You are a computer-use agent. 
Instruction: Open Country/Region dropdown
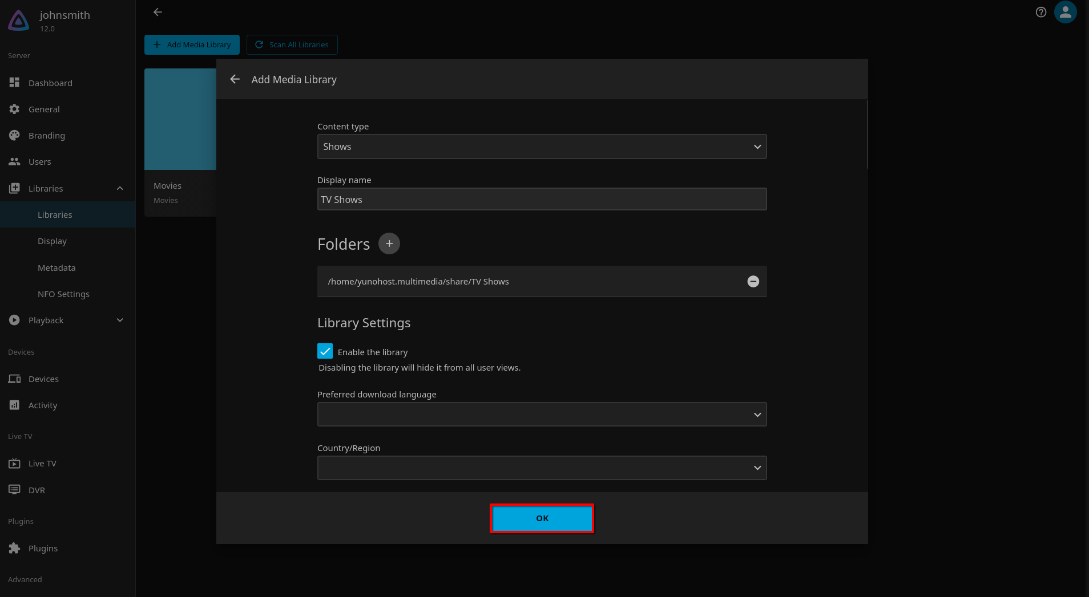[x=542, y=468]
